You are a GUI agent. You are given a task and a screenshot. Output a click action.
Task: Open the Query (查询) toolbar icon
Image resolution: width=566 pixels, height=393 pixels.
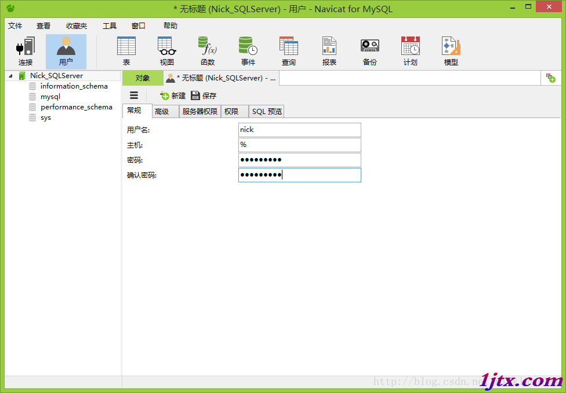click(289, 52)
